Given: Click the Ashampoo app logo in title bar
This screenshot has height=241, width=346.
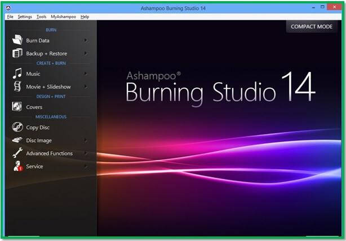Looking at the screenshot, I should pyautogui.click(x=8, y=8).
